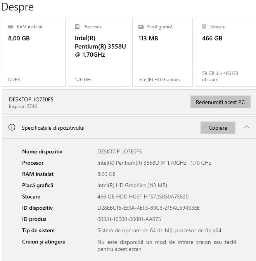
Task: Click the Procesor chip icon
Action: coord(77,27)
